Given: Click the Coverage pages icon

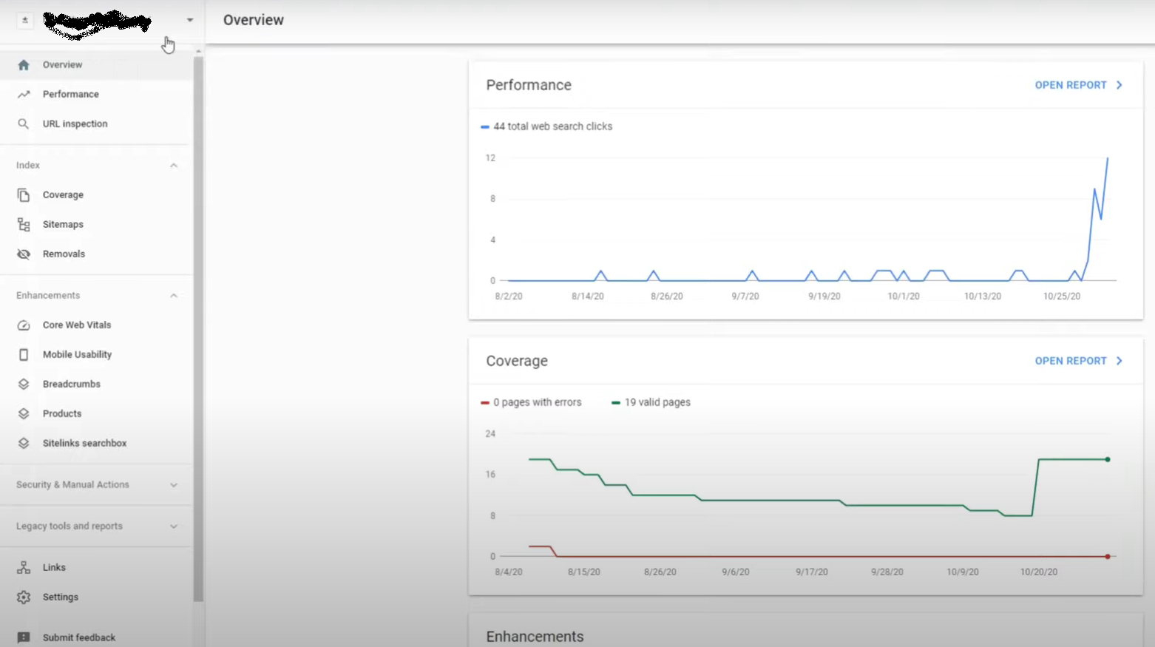Looking at the screenshot, I should 24,194.
